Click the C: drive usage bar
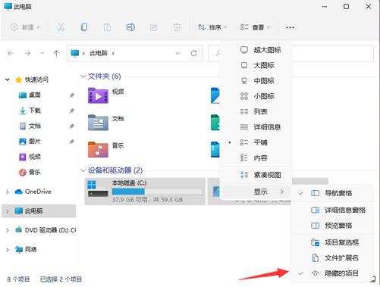Screen dimensions: 380x287 [x=157, y=192]
